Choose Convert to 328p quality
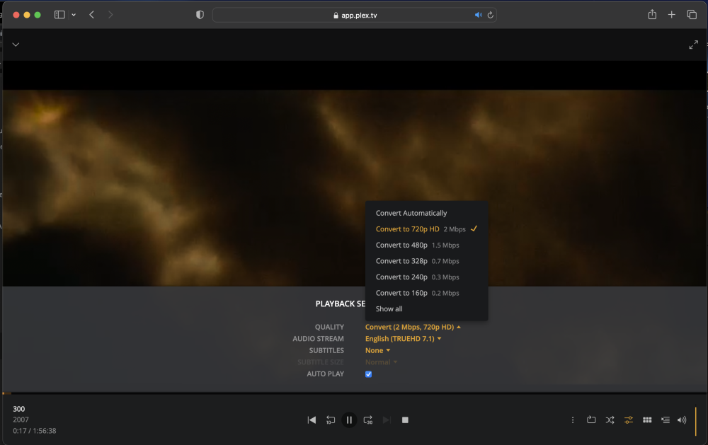 (427, 261)
